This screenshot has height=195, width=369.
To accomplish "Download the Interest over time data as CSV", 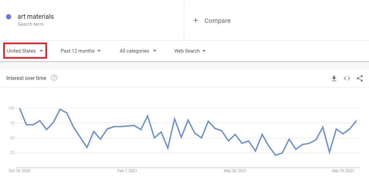I will click(x=334, y=78).
